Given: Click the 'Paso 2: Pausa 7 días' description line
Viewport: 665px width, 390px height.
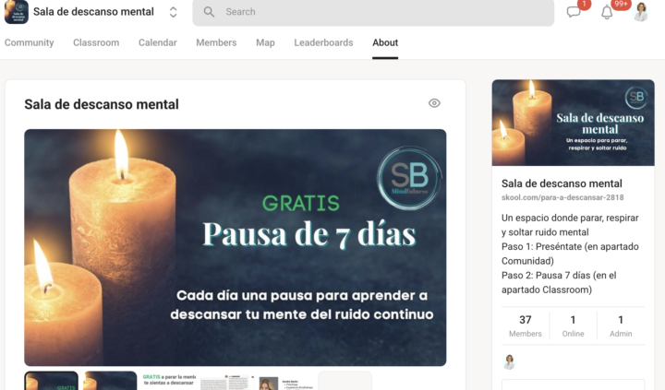Looking at the screenshot, I should [x=559, y=282].
